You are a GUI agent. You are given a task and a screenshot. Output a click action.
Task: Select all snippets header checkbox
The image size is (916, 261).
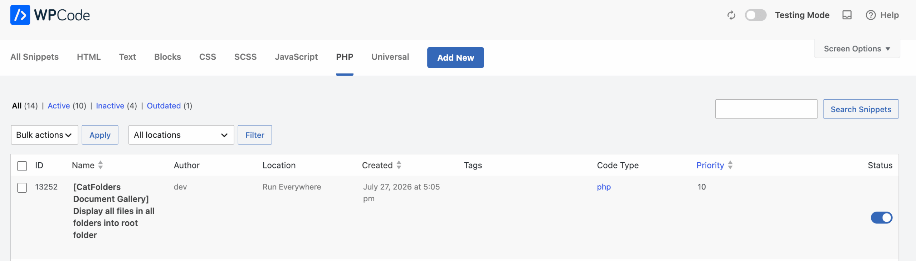pyautogui.click(x=22, y=166)
